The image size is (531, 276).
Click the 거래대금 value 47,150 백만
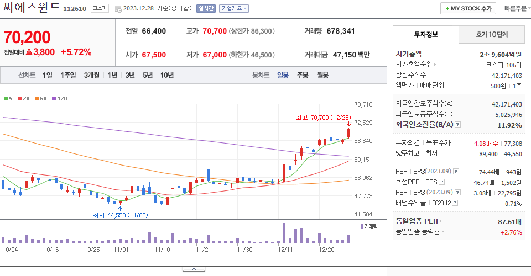click(x=351, y=55)
